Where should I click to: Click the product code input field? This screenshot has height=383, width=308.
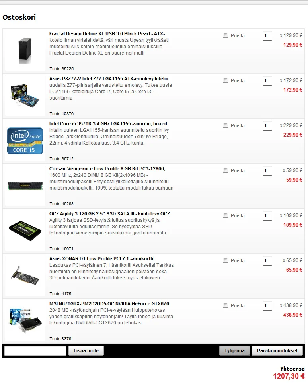35,350
